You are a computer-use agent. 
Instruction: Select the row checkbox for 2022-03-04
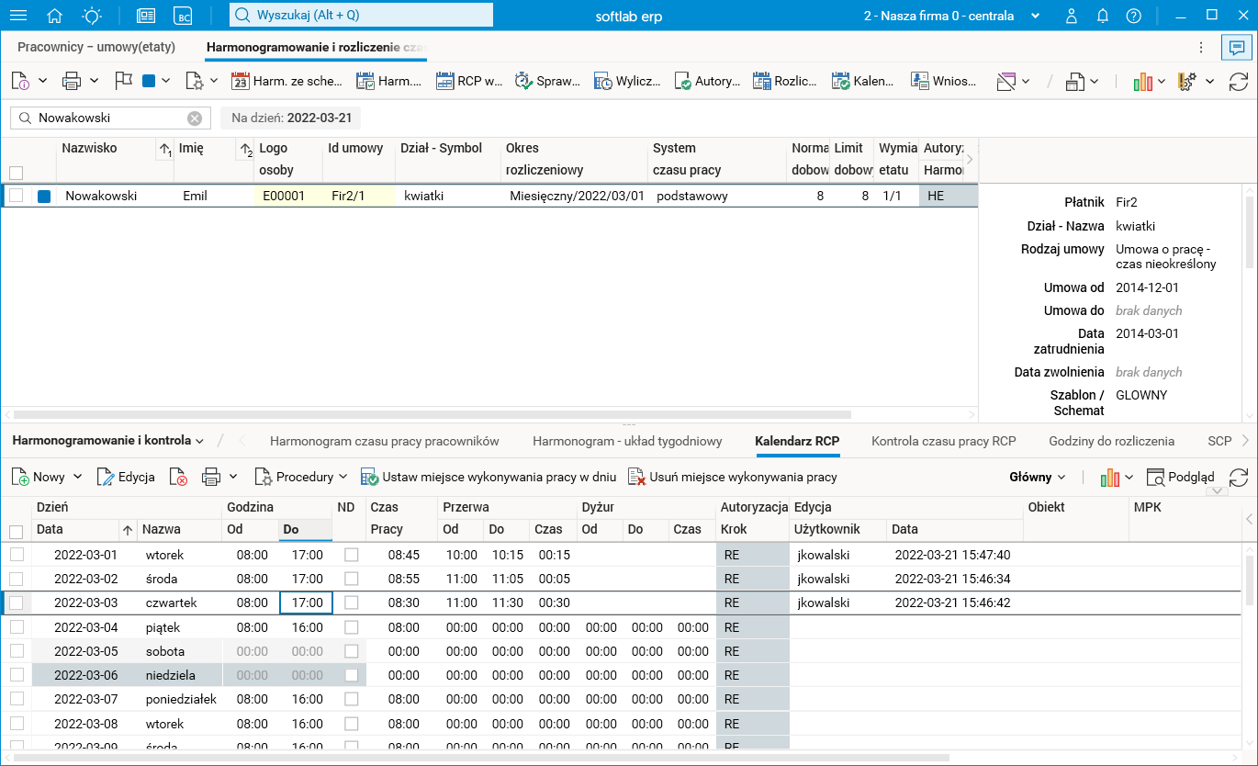click(17, 627)
